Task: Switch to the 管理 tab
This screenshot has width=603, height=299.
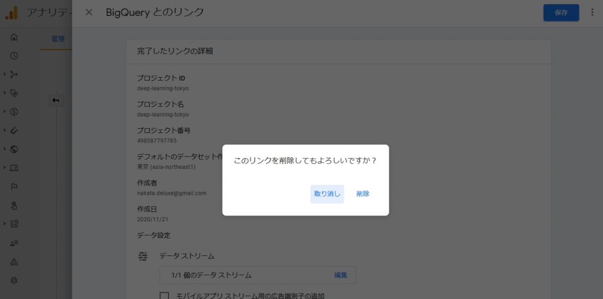Action: pos(58,39)
